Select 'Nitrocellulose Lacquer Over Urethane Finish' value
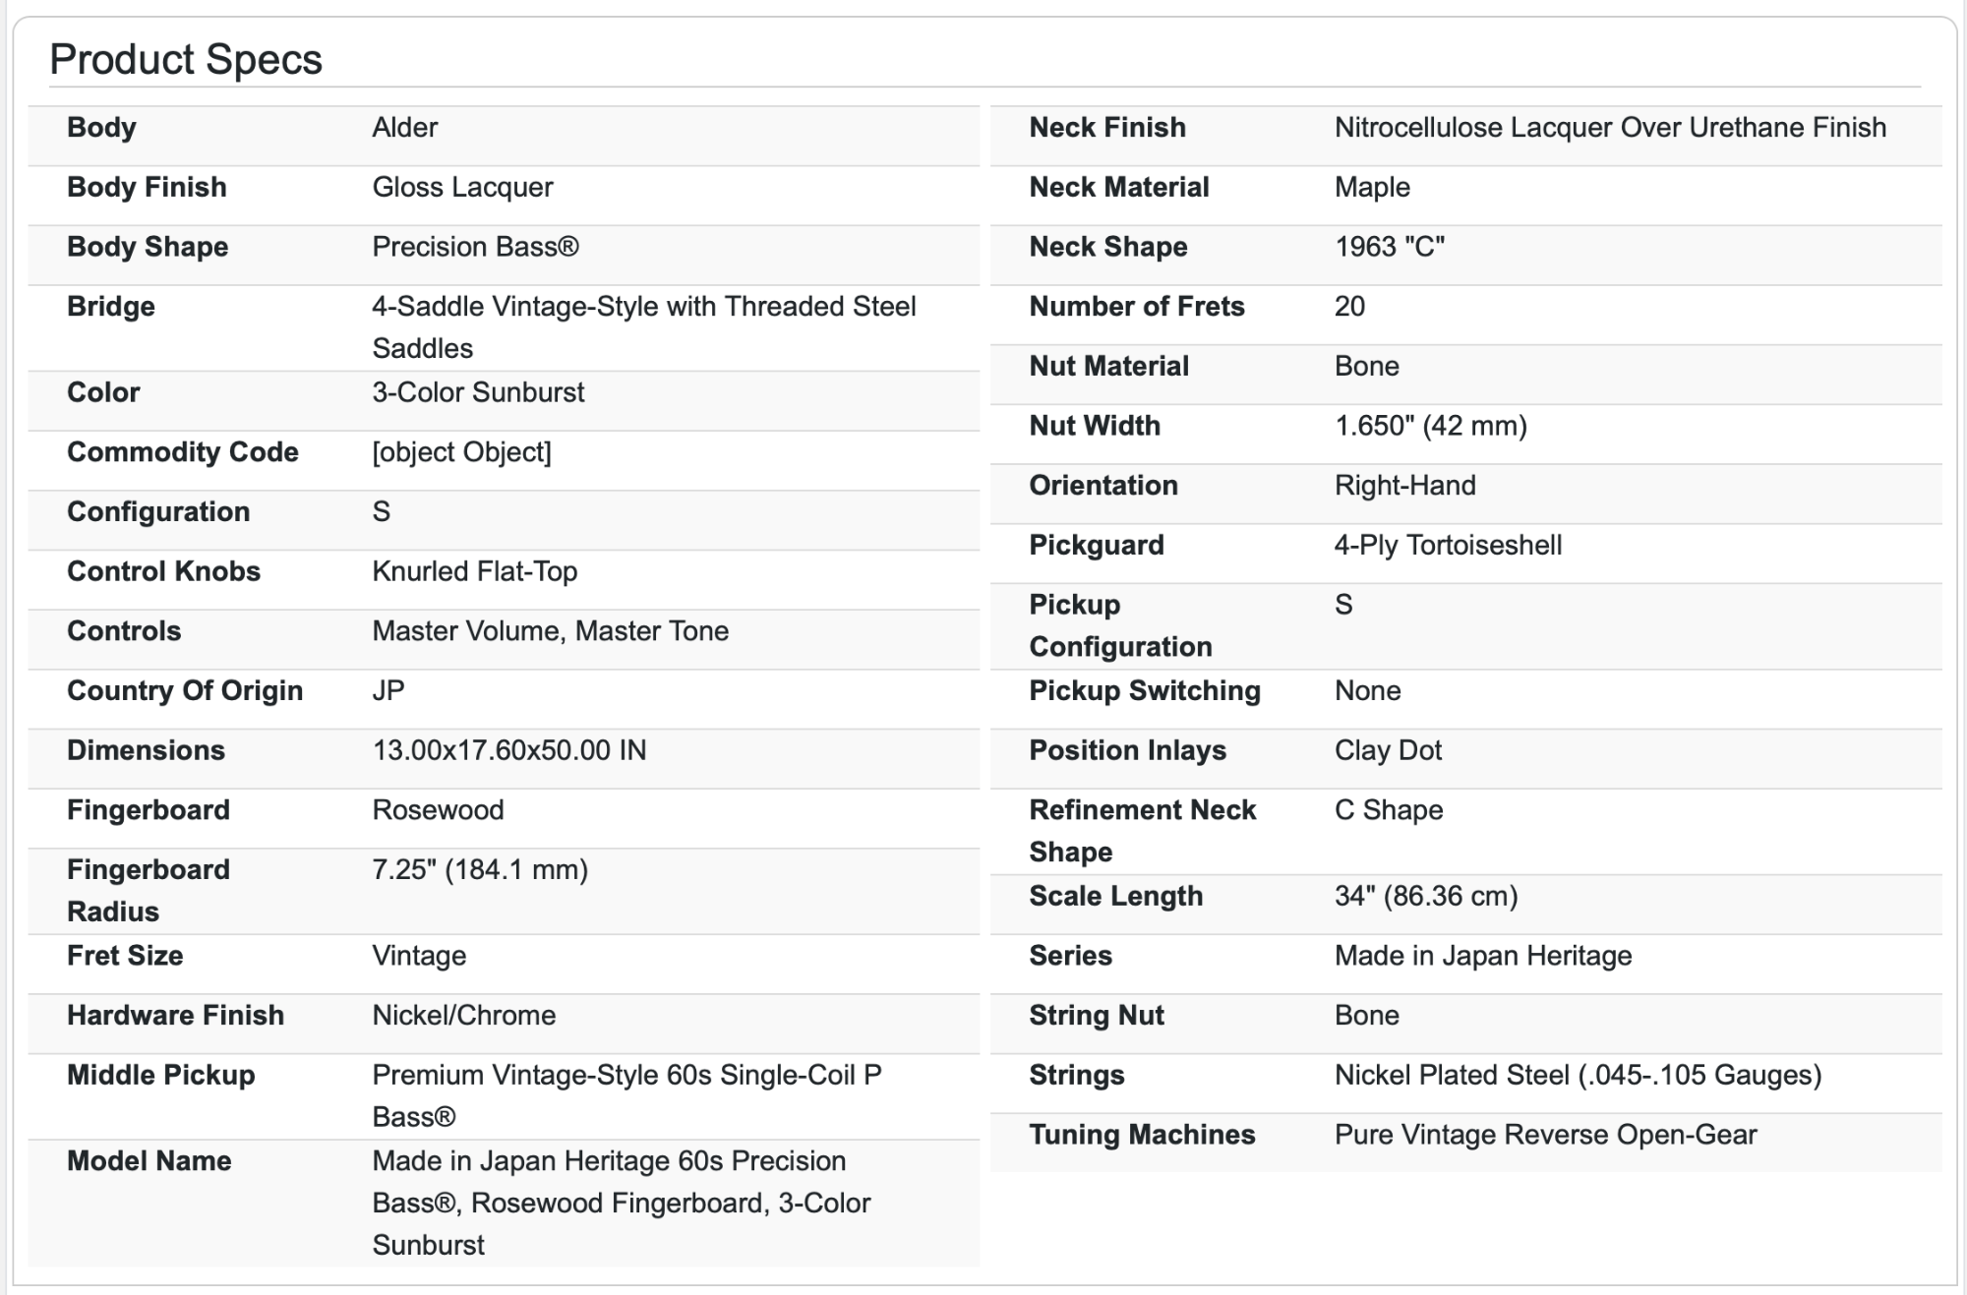This screenshot has height=1295, width=1967. point(1610,128)
